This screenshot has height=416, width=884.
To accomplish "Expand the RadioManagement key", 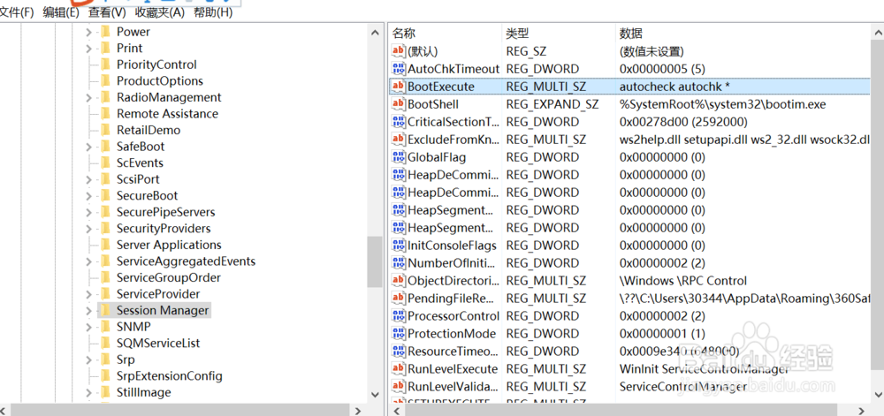I will (x=88, y=97).
